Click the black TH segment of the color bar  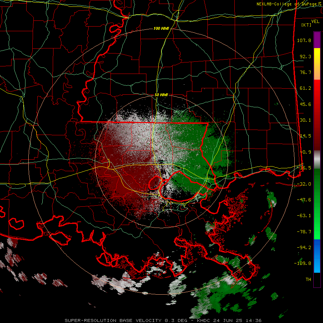pyautogui.click(x=317, y=280)
